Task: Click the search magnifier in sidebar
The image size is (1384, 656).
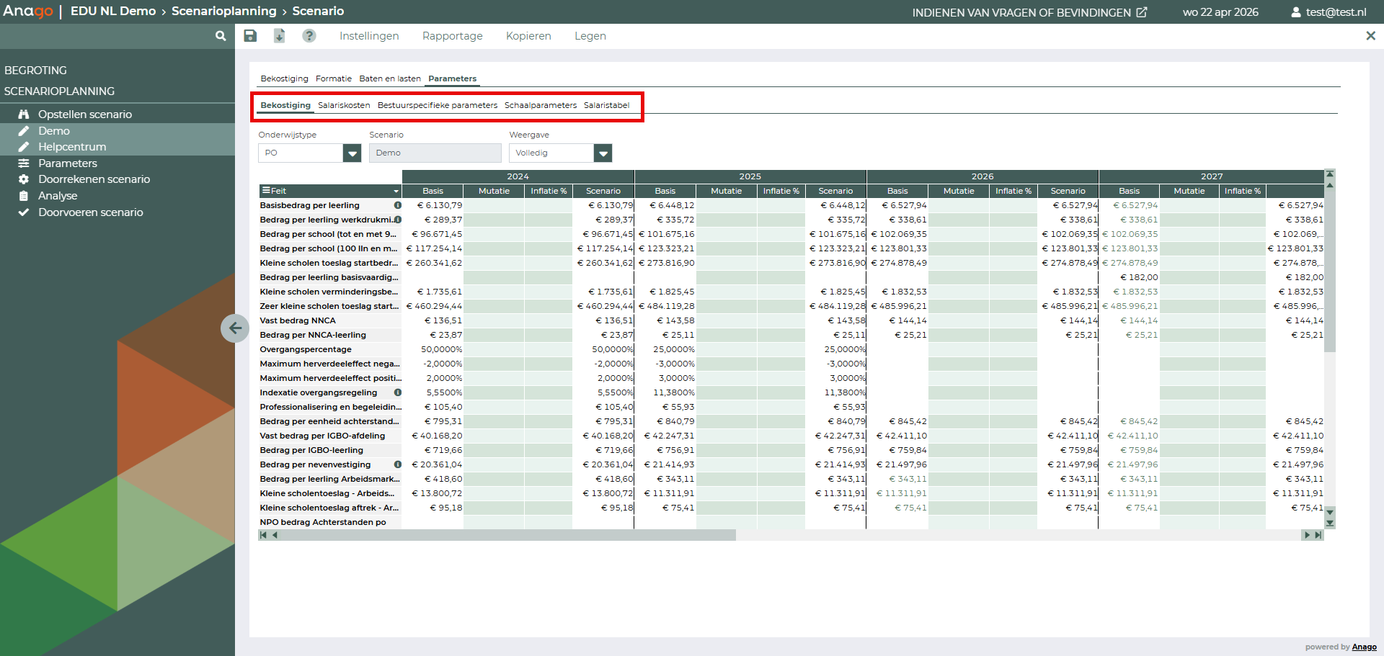Action: pyautogui.click(x=221, y=36)
